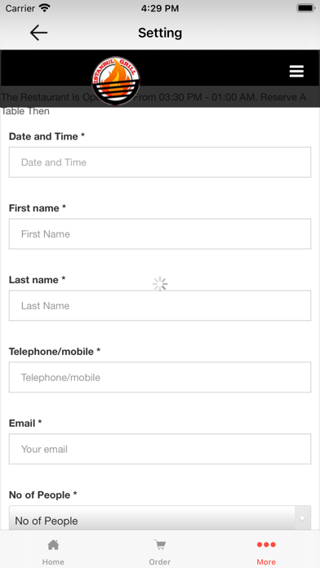Switch to the Order tab label

click(x=160, y=561)
